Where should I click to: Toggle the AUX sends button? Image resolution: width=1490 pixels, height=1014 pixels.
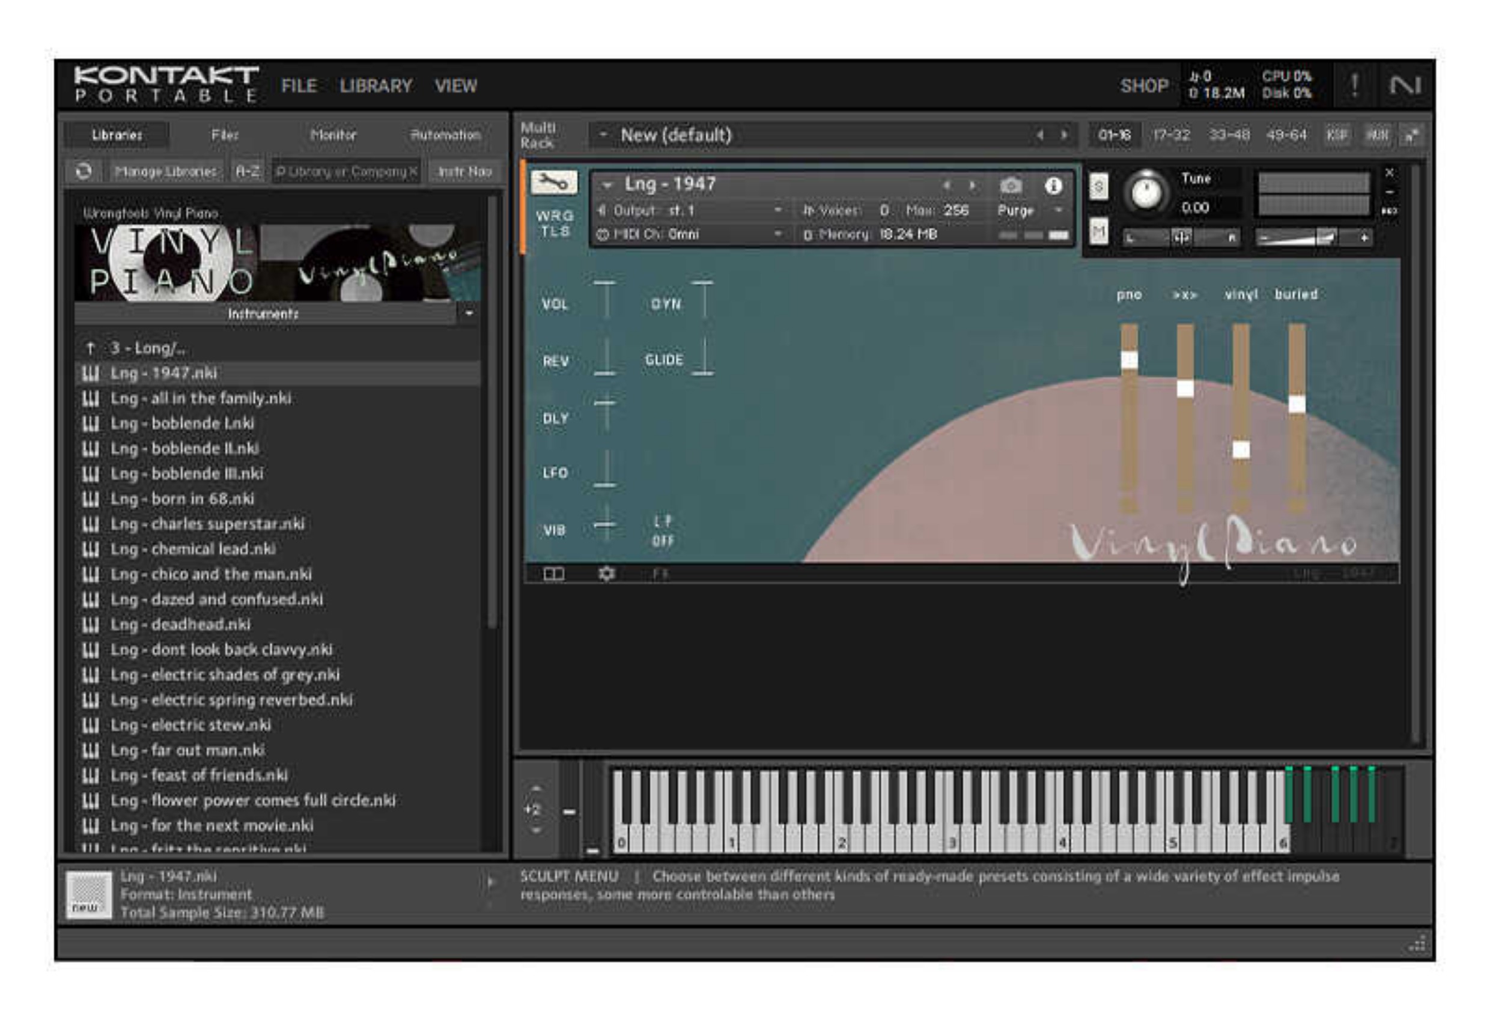(1376, 135)
